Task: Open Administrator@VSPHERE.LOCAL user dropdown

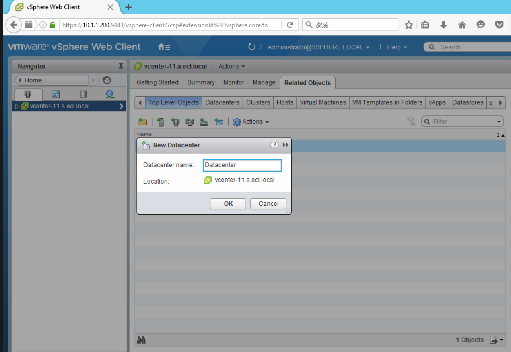Action: point(319,47)
